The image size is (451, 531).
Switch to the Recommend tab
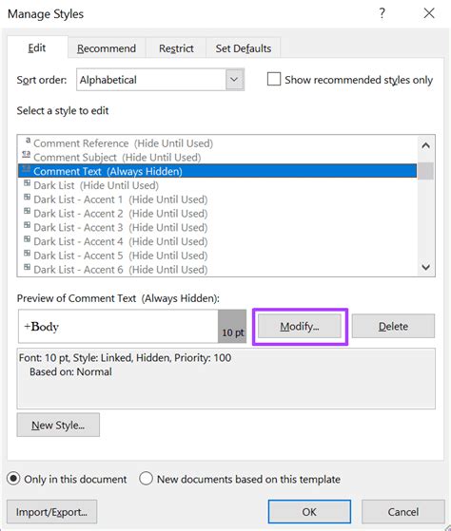107,48
